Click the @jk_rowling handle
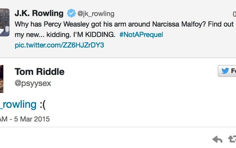Viewport: 236px width, 148px height. [x=96, y=14]
